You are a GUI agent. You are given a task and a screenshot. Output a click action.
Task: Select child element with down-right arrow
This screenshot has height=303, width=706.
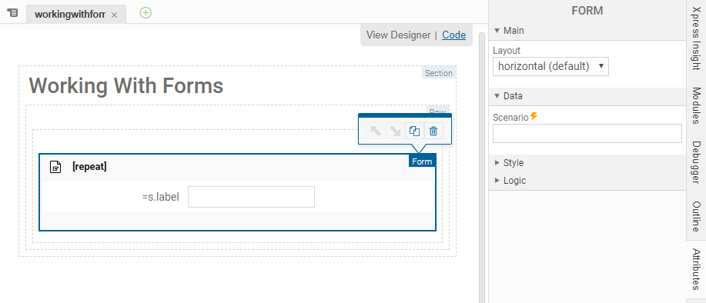[x=395, y=131]
